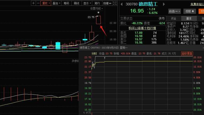Open 免费体验L2 link
The width and height of the screenshot is (204, 115).
tap(197, 4)
